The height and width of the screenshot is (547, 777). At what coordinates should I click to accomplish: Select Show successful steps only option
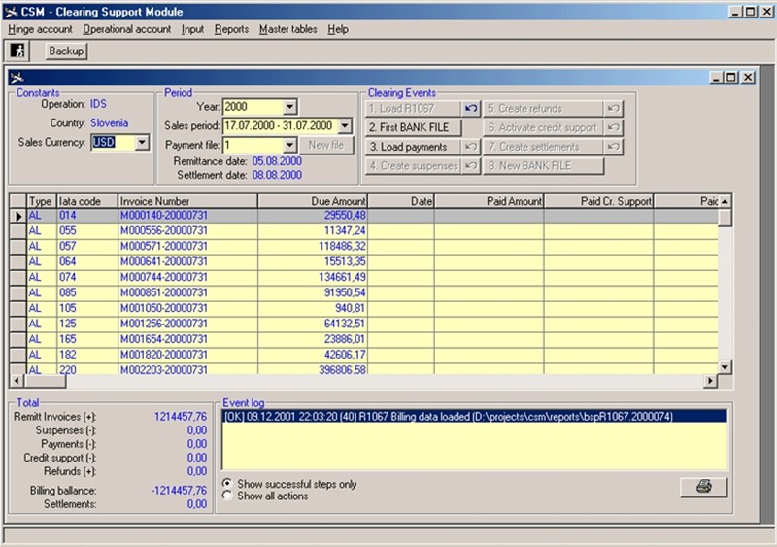coord(227,484)
